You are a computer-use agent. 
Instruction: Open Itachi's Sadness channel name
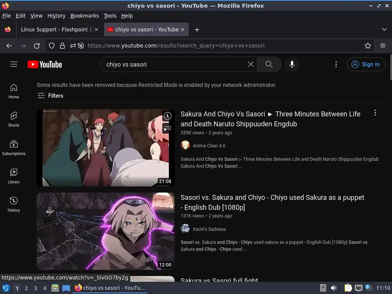[209, 229]
